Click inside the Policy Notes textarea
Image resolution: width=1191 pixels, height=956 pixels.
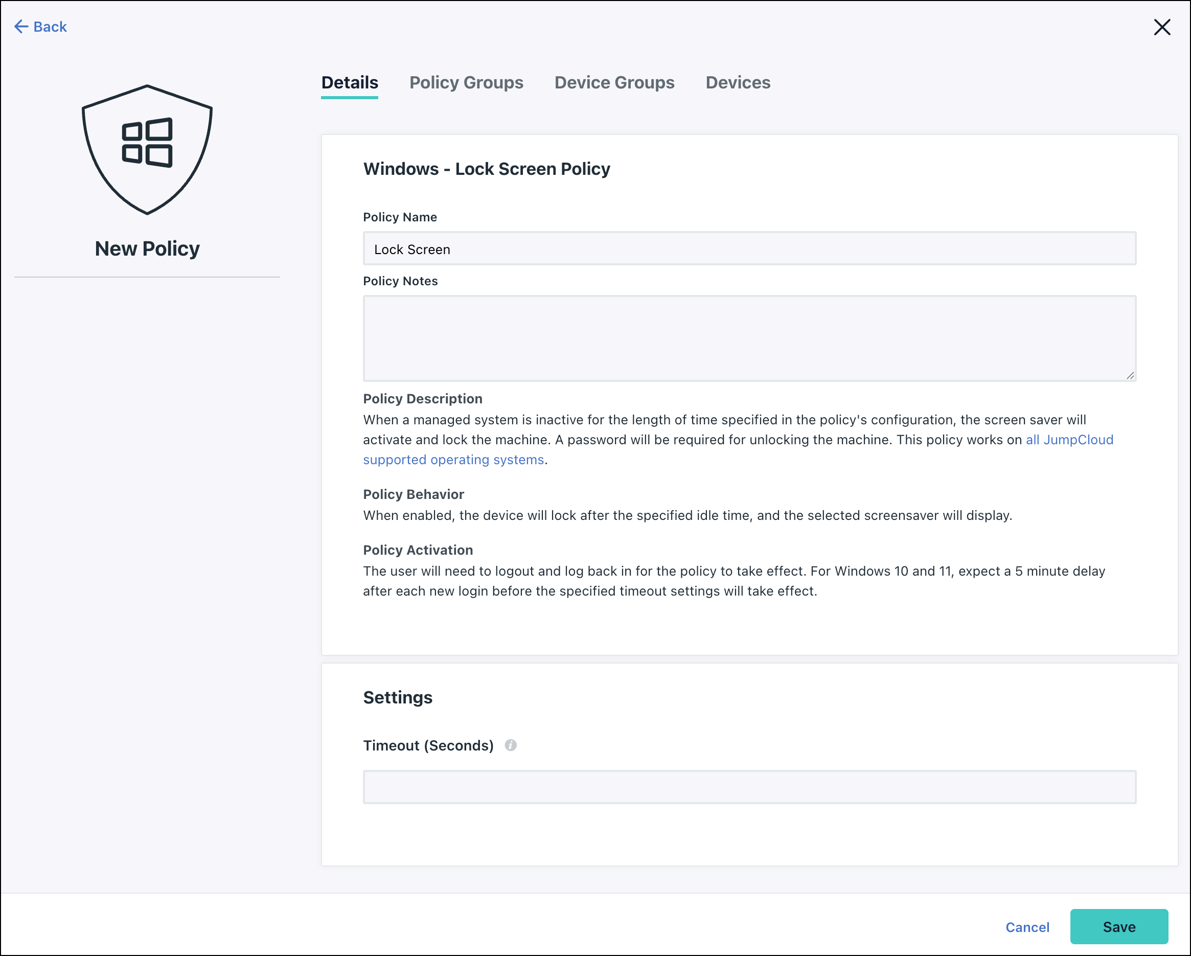pyautogui.click(x=749, y=338)
